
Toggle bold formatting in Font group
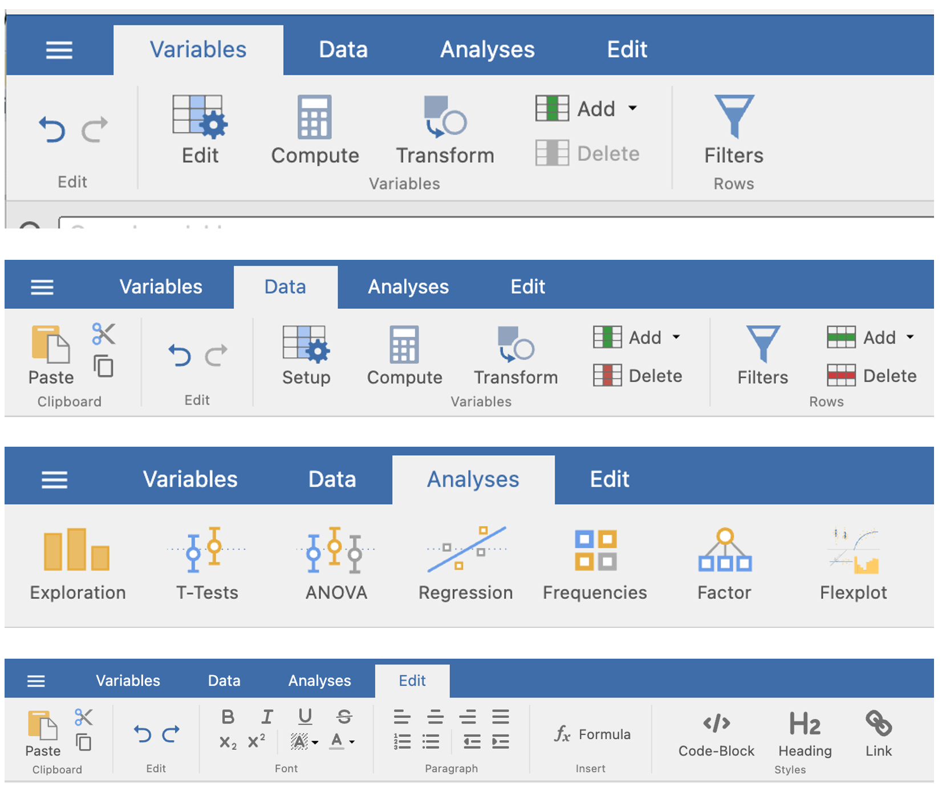click(x=228, y=717)
